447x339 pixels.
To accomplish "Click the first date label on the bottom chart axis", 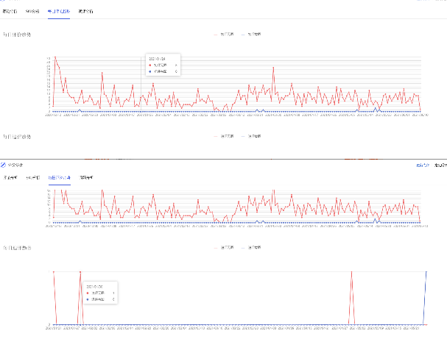I will [54, 328].
